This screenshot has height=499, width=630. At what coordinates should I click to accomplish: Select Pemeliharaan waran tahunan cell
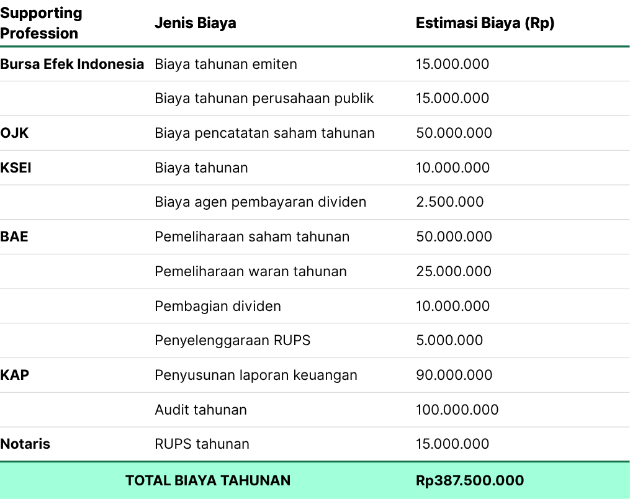[x=250, y=271]
